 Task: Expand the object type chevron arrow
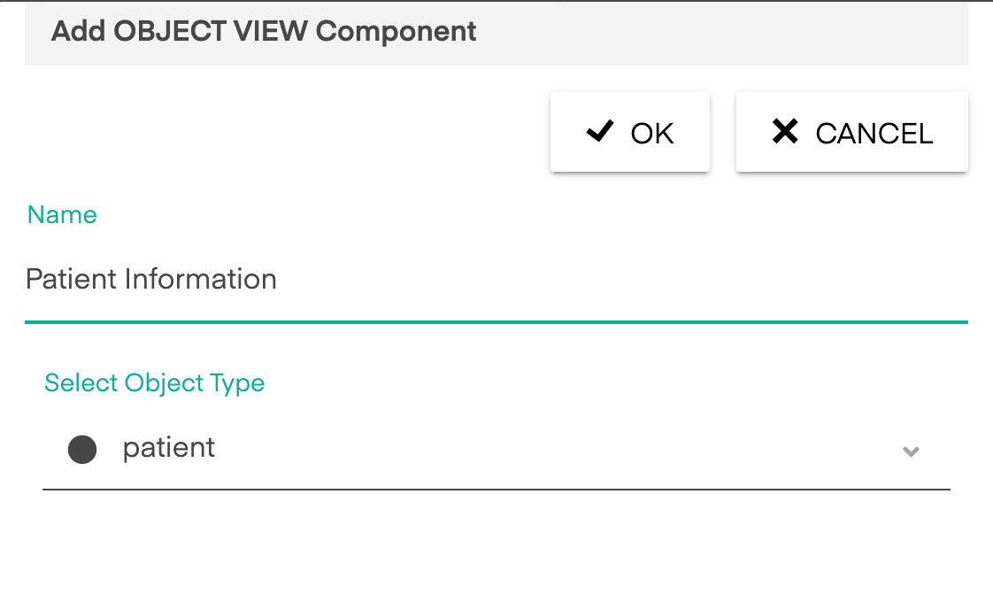[x=911, y=451]
